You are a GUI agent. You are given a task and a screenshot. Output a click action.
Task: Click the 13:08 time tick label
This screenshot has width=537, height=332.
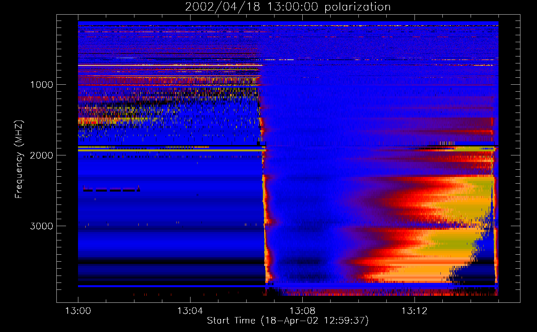302,311
